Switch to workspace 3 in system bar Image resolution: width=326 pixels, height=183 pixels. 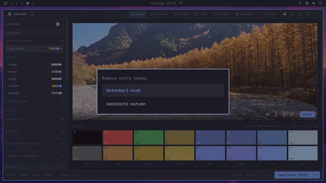(x=22, y=3)
